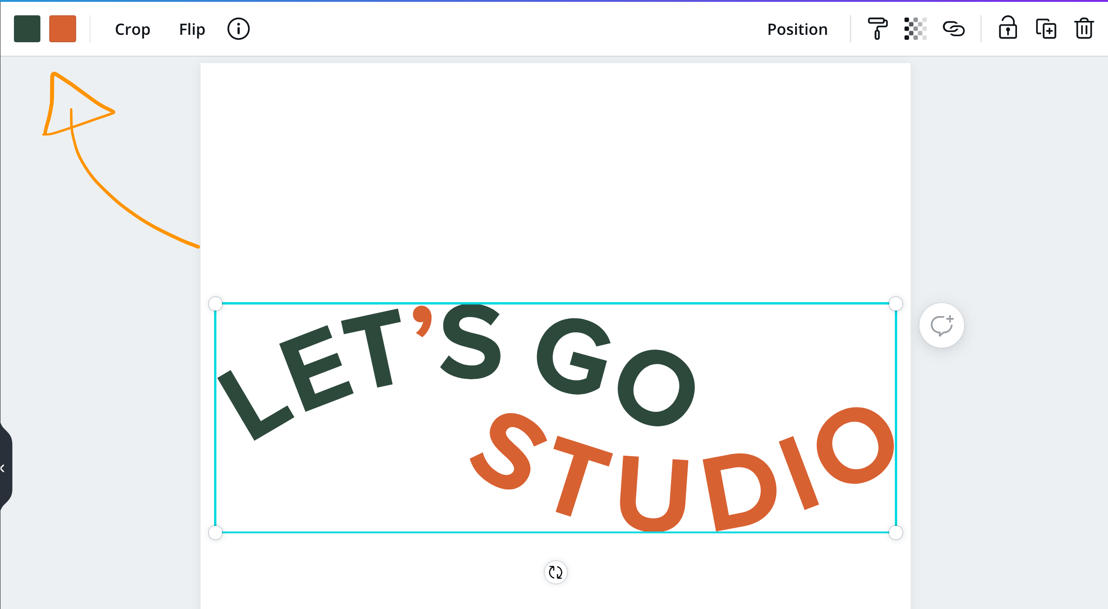Open the Flip options

click(x=192, y=29)
